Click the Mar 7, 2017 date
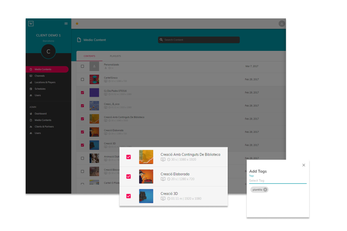The image size is (347, 231). click(x=252, y=66)
